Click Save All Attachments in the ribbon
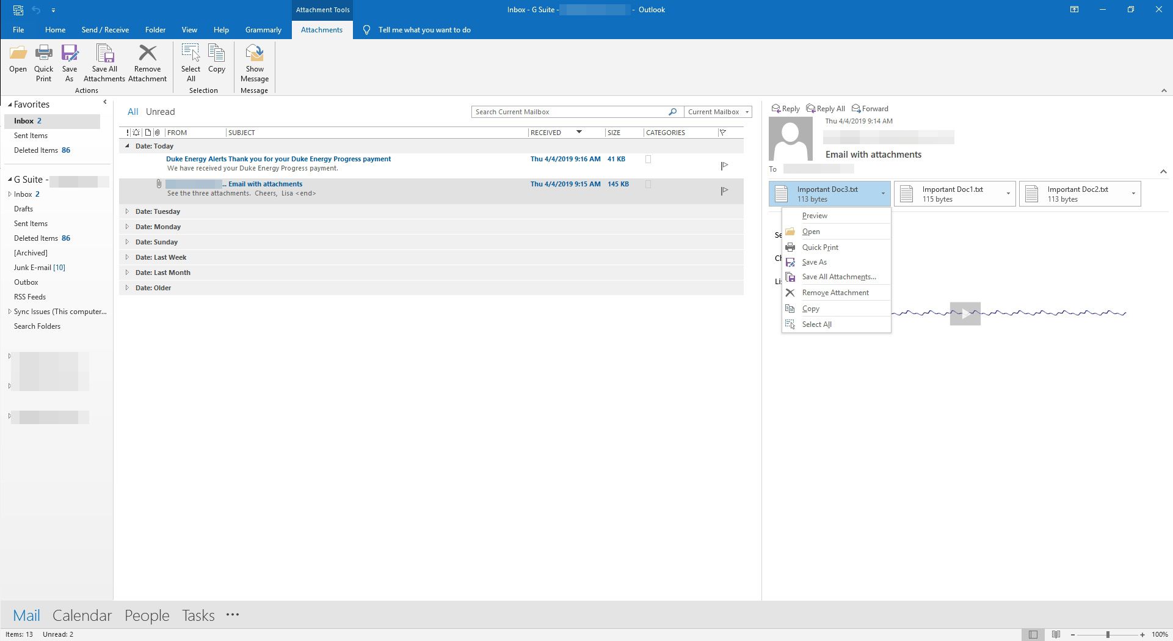Viewport: 1173px width, 641px height. [x=104, y=63]
